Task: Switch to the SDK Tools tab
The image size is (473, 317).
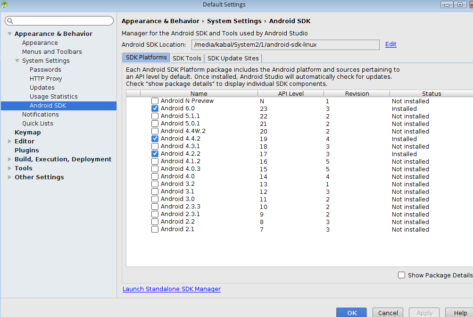Action: click(187, 58)
